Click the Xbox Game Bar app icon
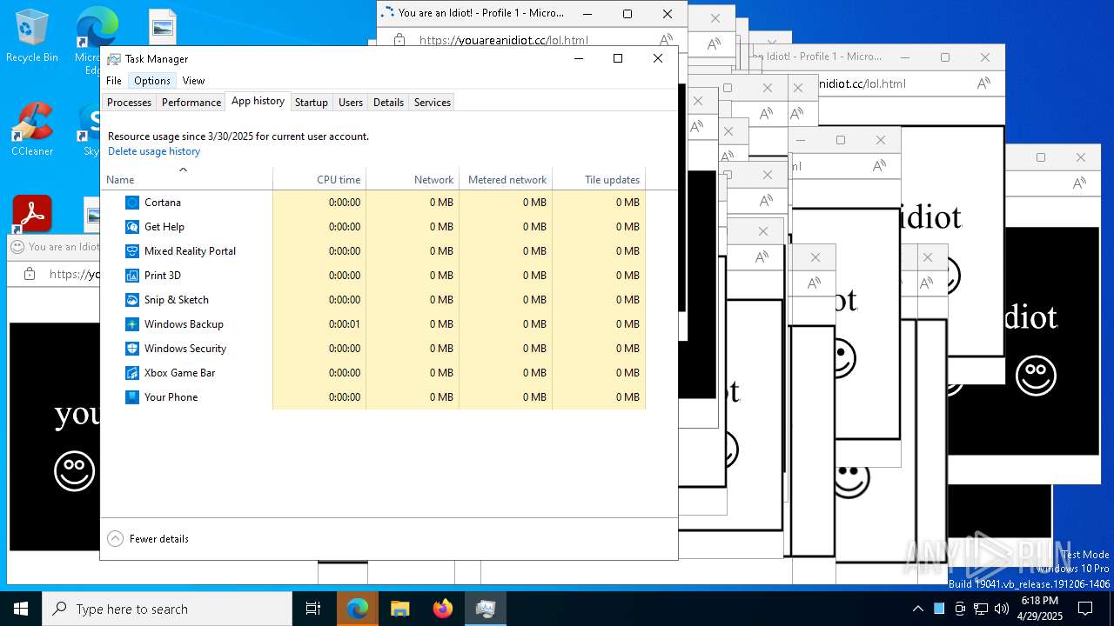1114x626 pixels. point(132,373)
